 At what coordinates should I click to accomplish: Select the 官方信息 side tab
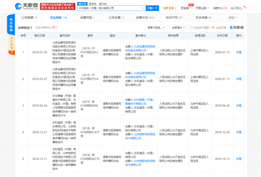(x=11, y=24)
